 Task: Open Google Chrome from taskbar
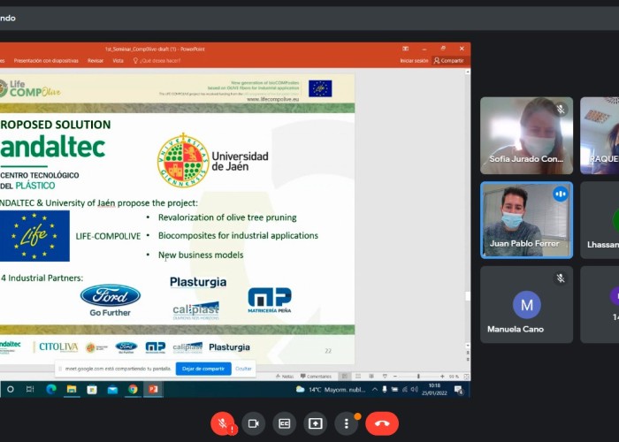coord(133,390)
